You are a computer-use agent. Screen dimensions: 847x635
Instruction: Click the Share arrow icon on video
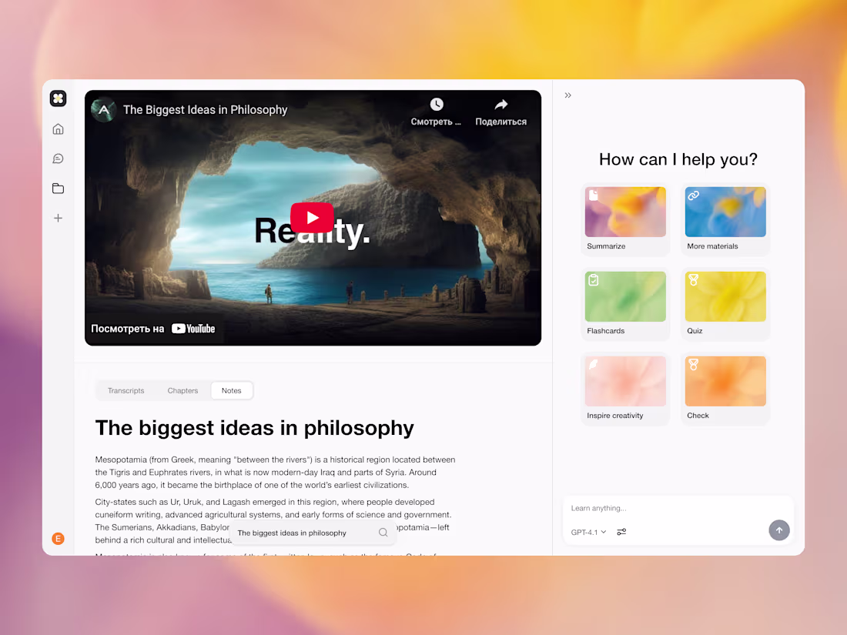point(501,104)
